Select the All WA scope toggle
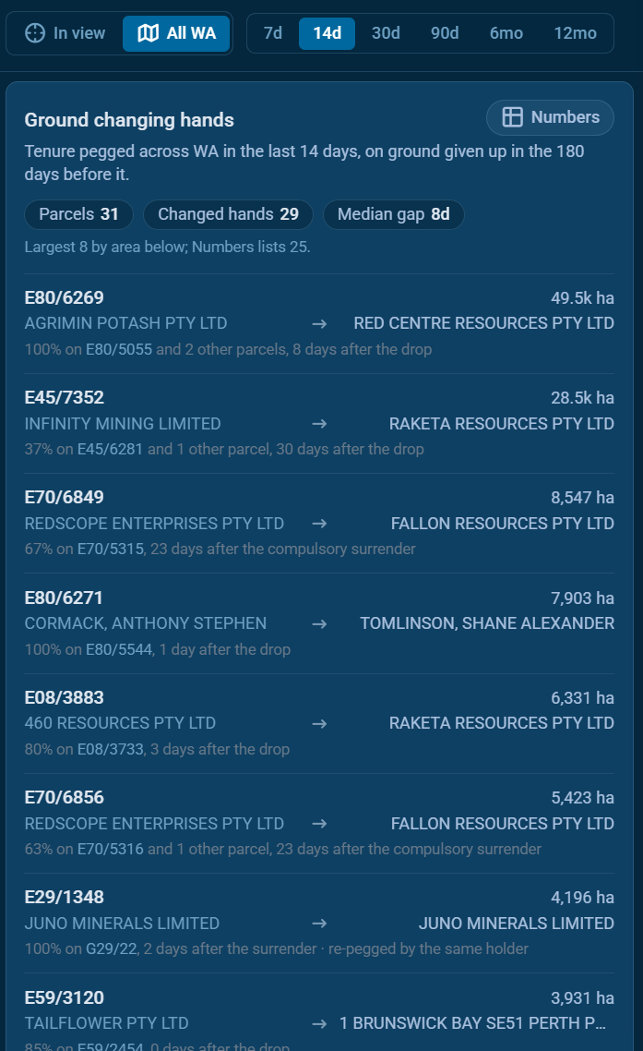 176,33
